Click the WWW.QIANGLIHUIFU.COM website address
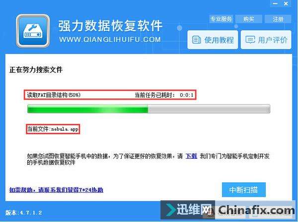Viewport: 298px width, 222px height. point(110,40)
